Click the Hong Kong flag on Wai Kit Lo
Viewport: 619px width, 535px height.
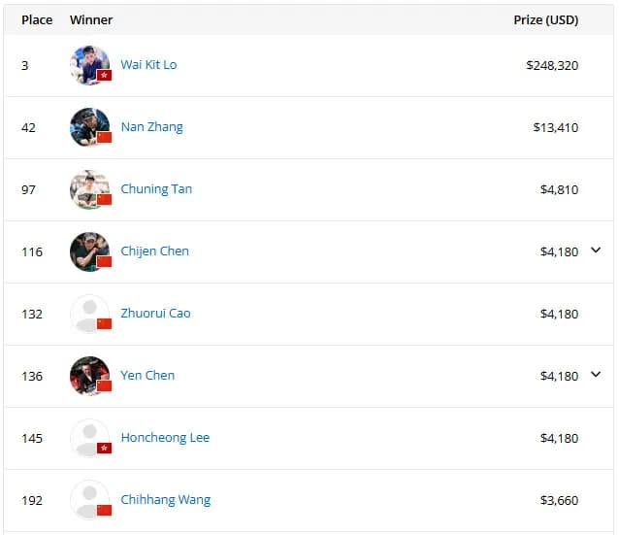click(x=104, y=75)
